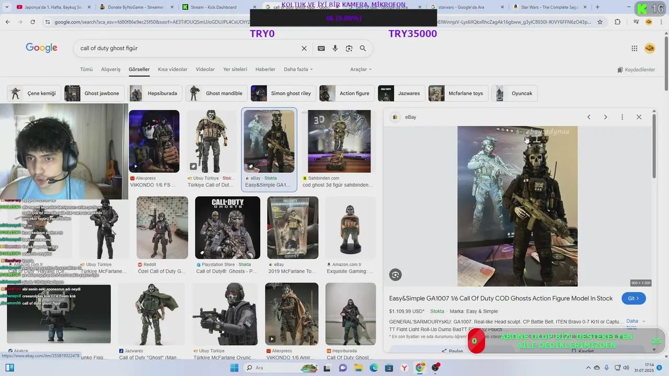Screen dimensions: 669x376
Task: Open the 'Kısa videolar' tab
Action: click(x=172, y=69)
